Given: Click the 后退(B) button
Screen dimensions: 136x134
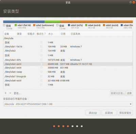Looking at the screenshot, I should coord(109,113).
